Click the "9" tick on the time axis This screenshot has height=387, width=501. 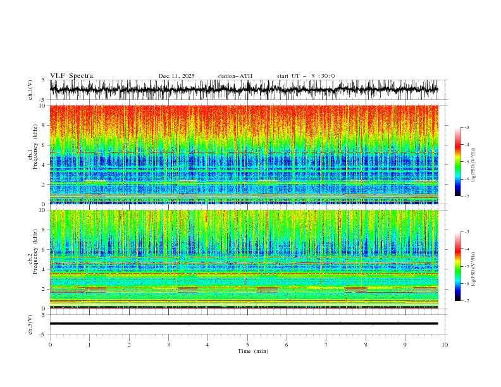click(405, 345)
